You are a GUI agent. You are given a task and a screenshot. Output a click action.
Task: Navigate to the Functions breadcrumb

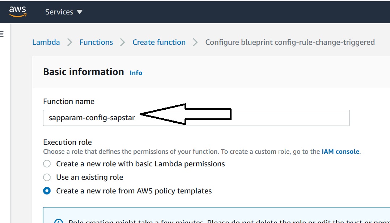[96, 42]
